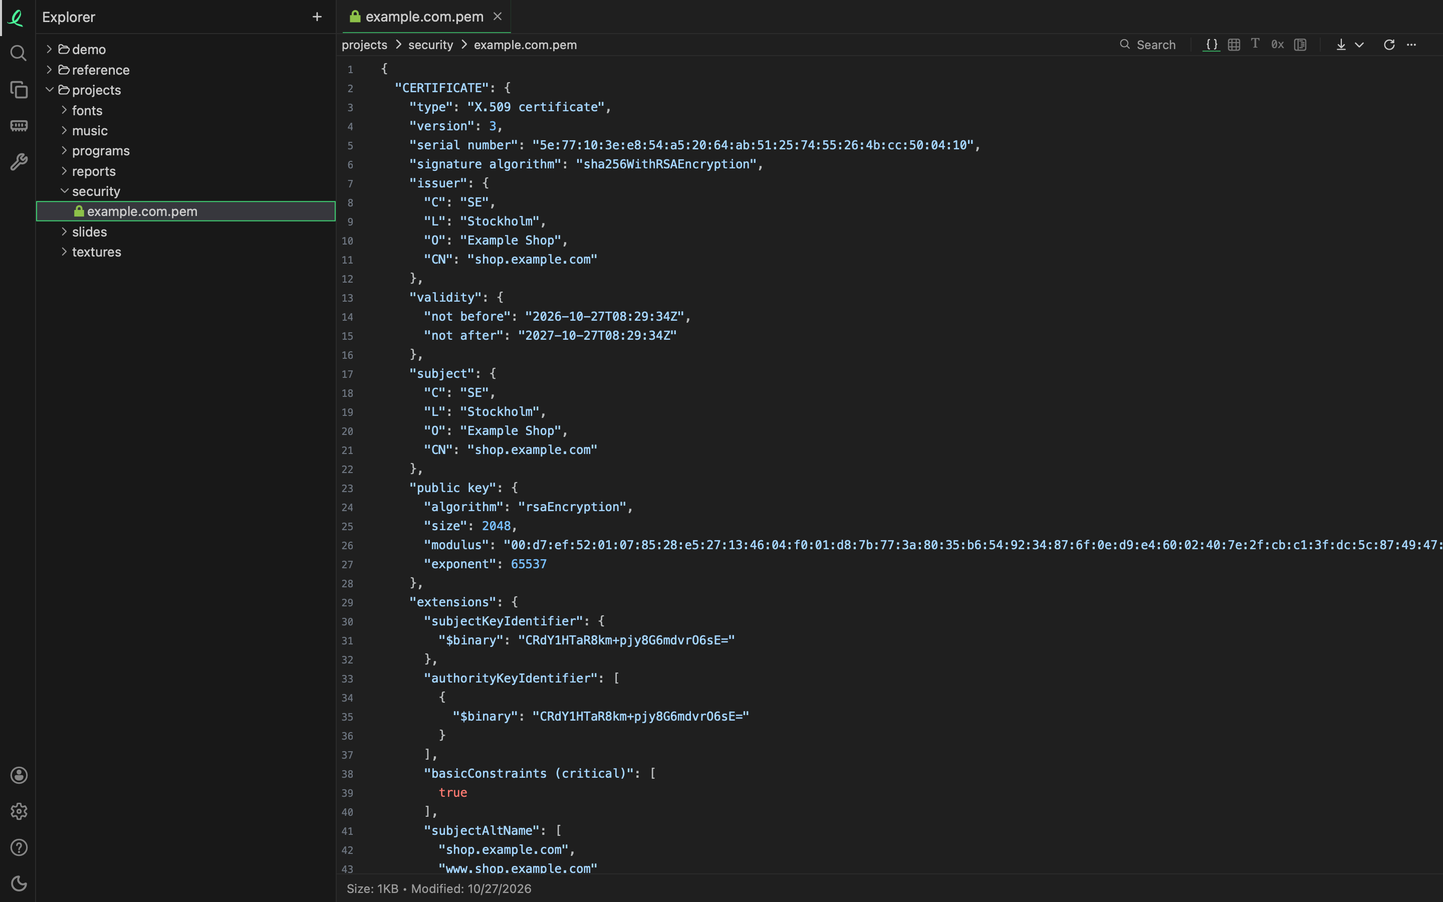1443x902 pixels.
Task: Click the download arrow icon
Action: (1341, 45)
